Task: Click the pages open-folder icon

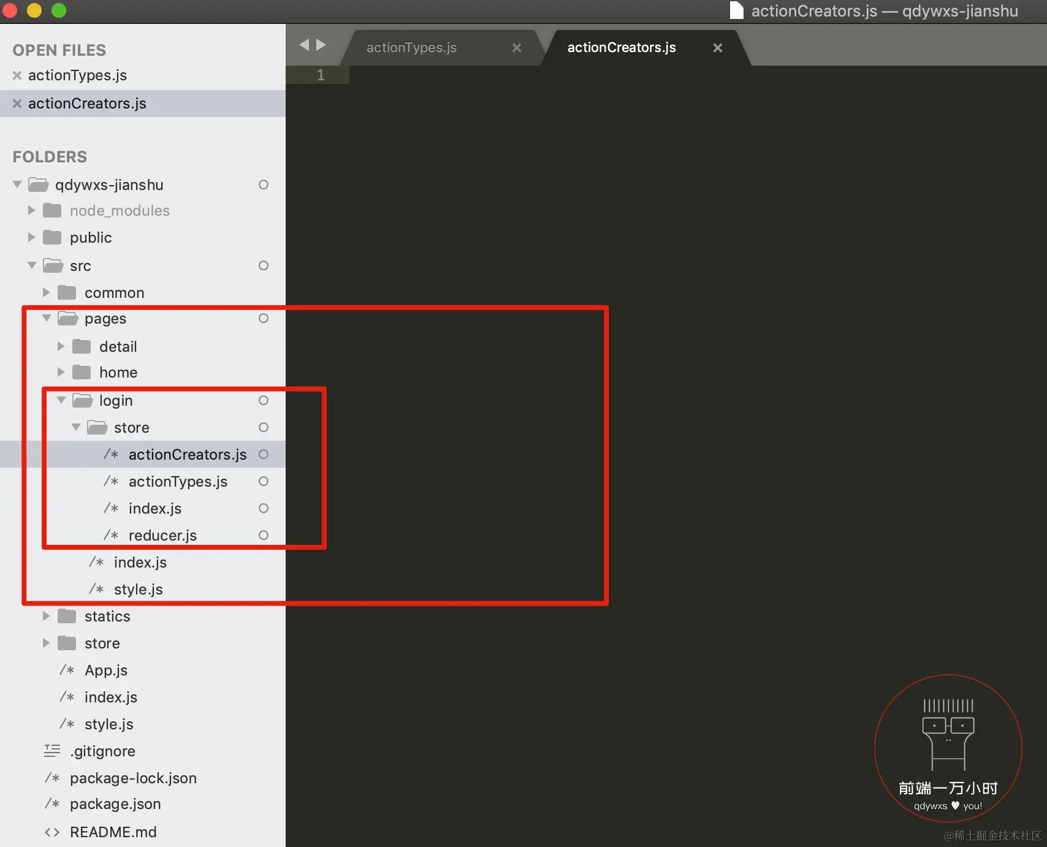Action: click(x=68, y=318)
